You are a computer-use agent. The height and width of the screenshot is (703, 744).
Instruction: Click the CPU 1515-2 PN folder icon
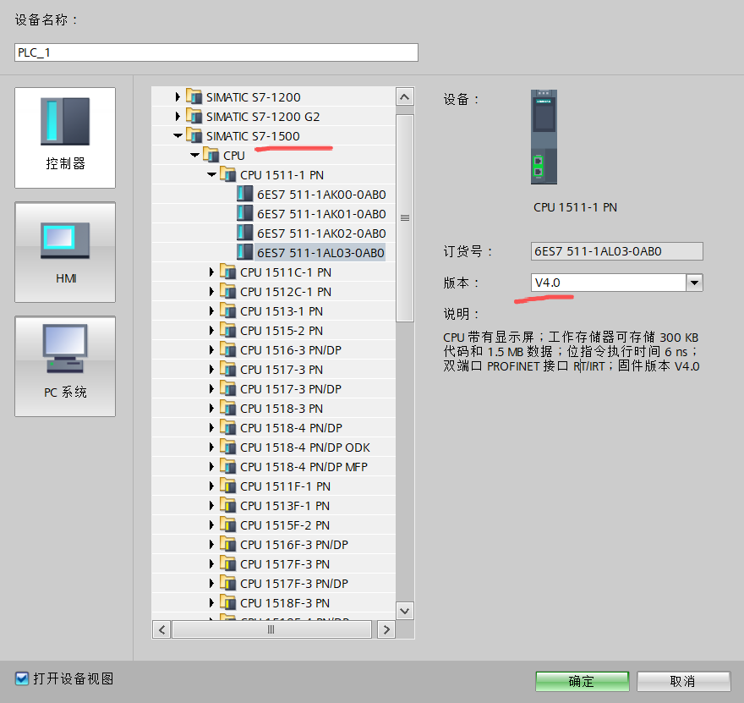pyautogui.click(x=227, y=331)
